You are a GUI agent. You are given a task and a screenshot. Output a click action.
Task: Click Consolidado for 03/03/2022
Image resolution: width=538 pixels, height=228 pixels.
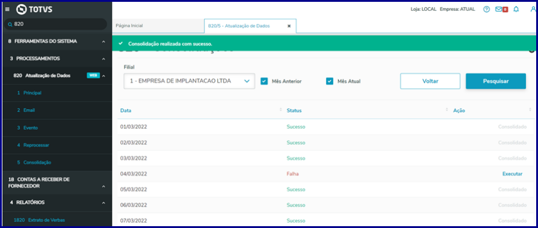coord(513,158)
